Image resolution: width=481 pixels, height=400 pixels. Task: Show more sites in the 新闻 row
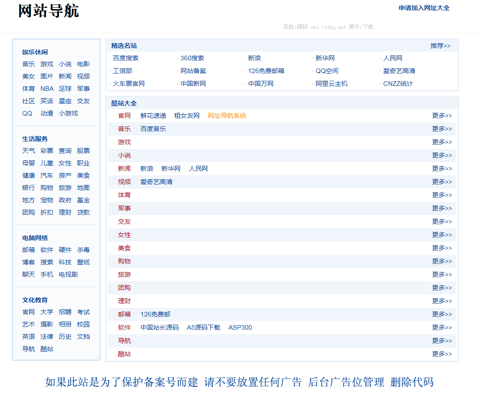coord(442,168)
